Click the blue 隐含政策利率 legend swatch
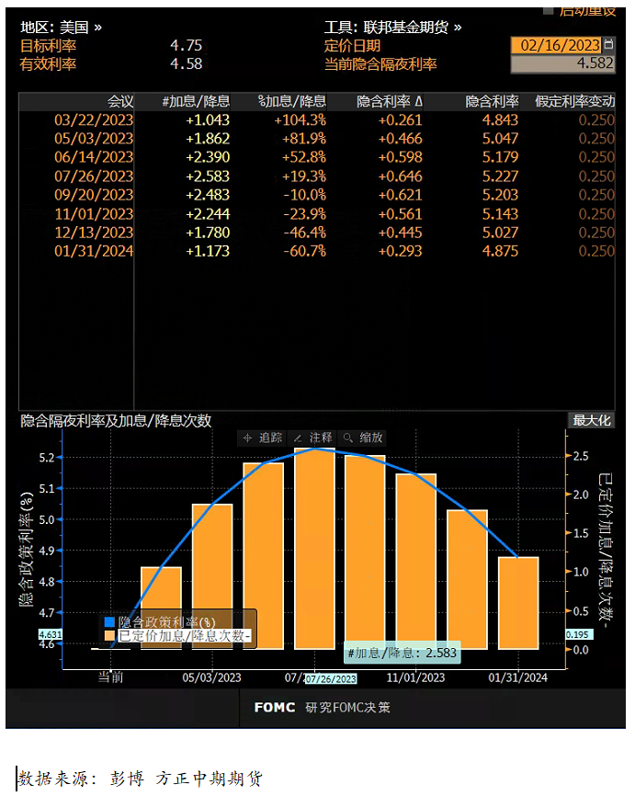 (109, 622)
